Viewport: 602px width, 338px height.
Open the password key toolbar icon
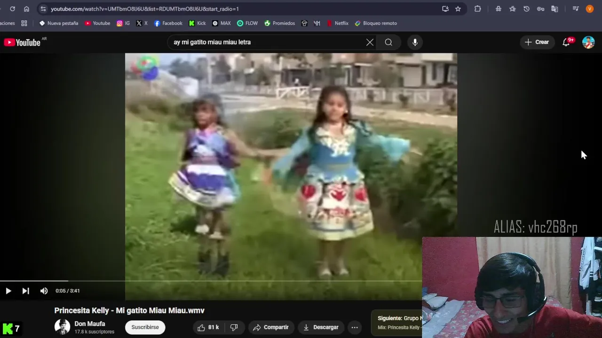pos(540,9)
